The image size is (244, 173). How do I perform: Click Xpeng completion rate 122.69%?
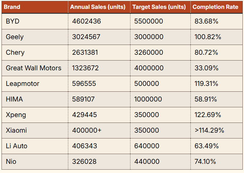coord(208,115)
